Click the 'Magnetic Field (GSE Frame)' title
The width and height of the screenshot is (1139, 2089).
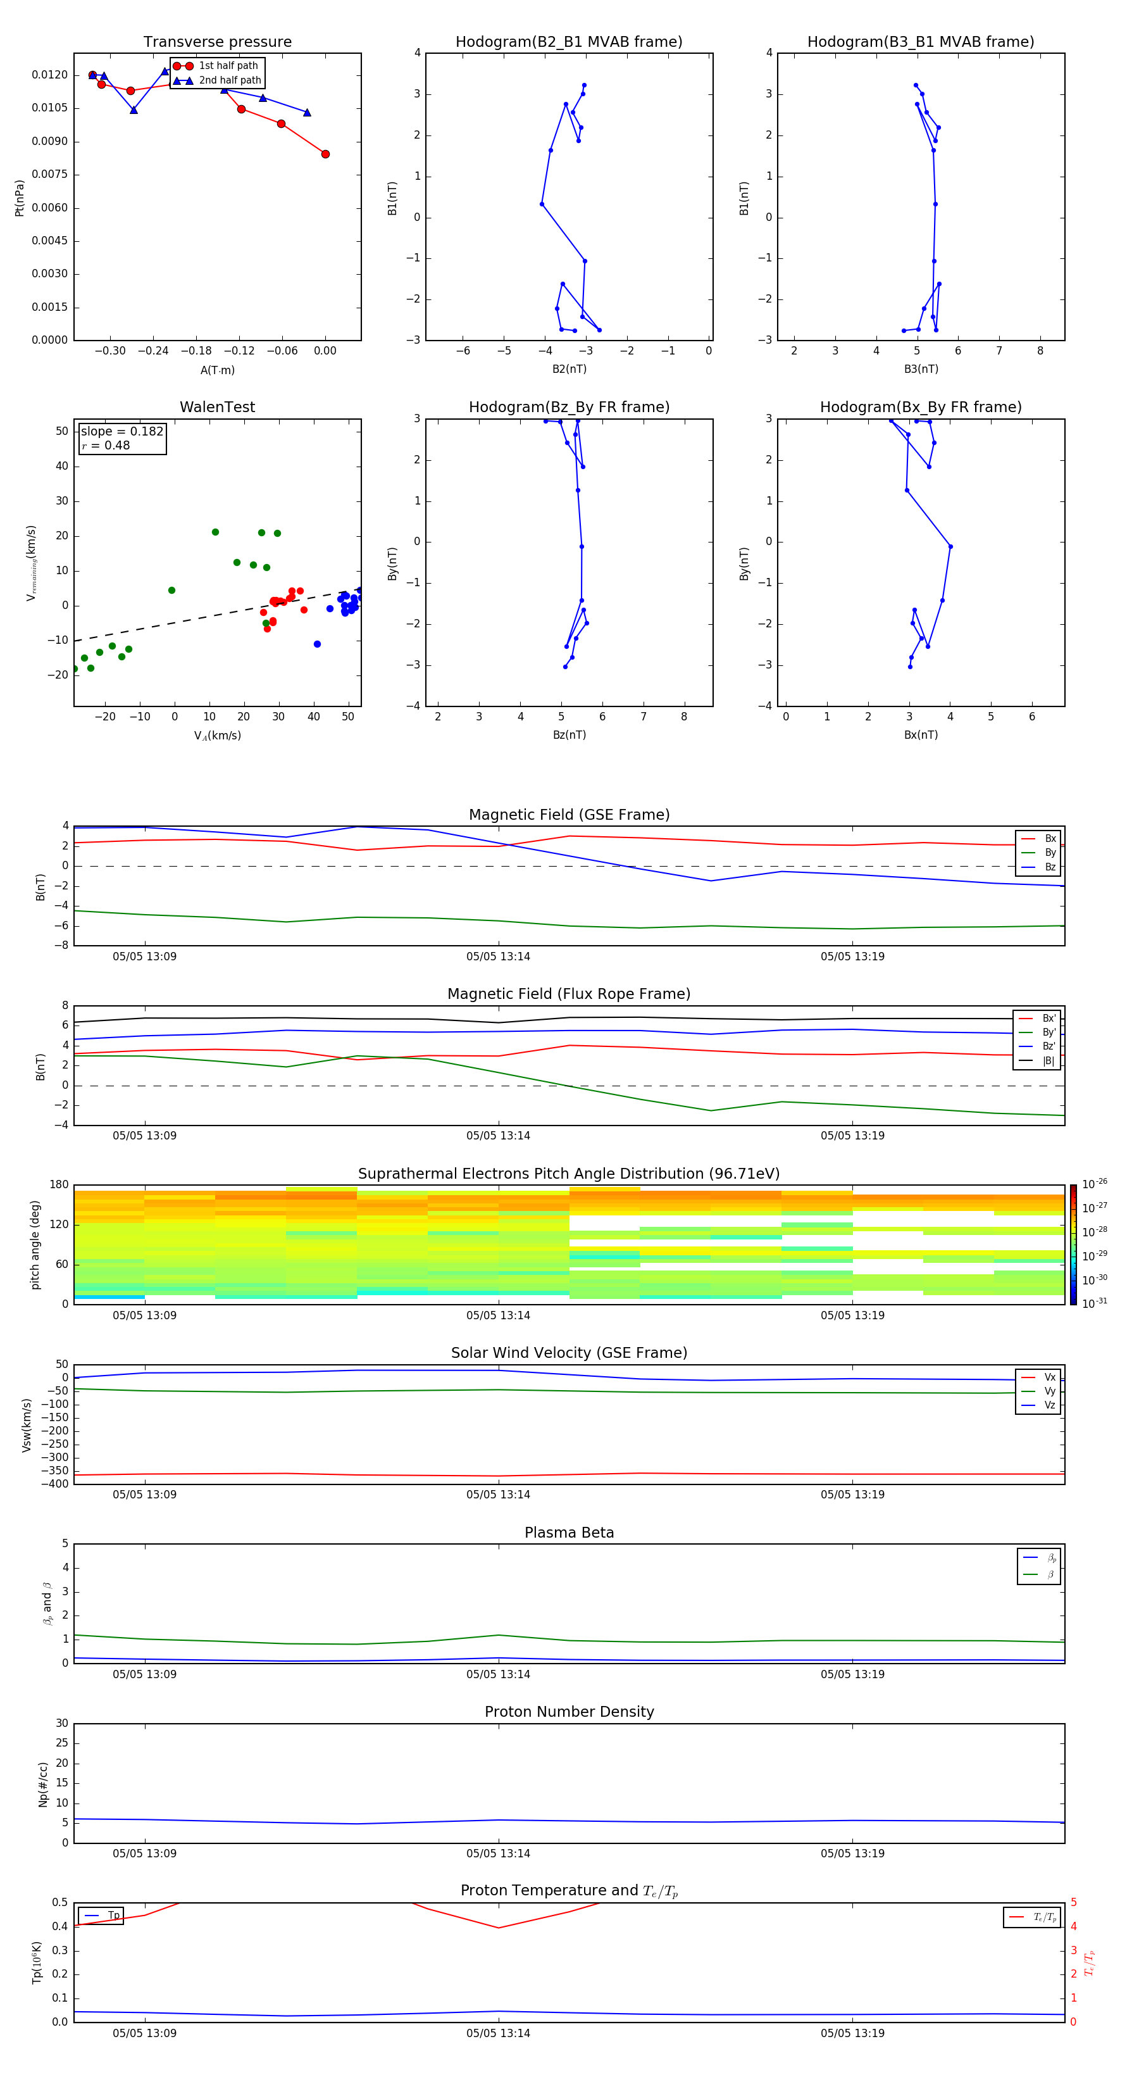569,815
